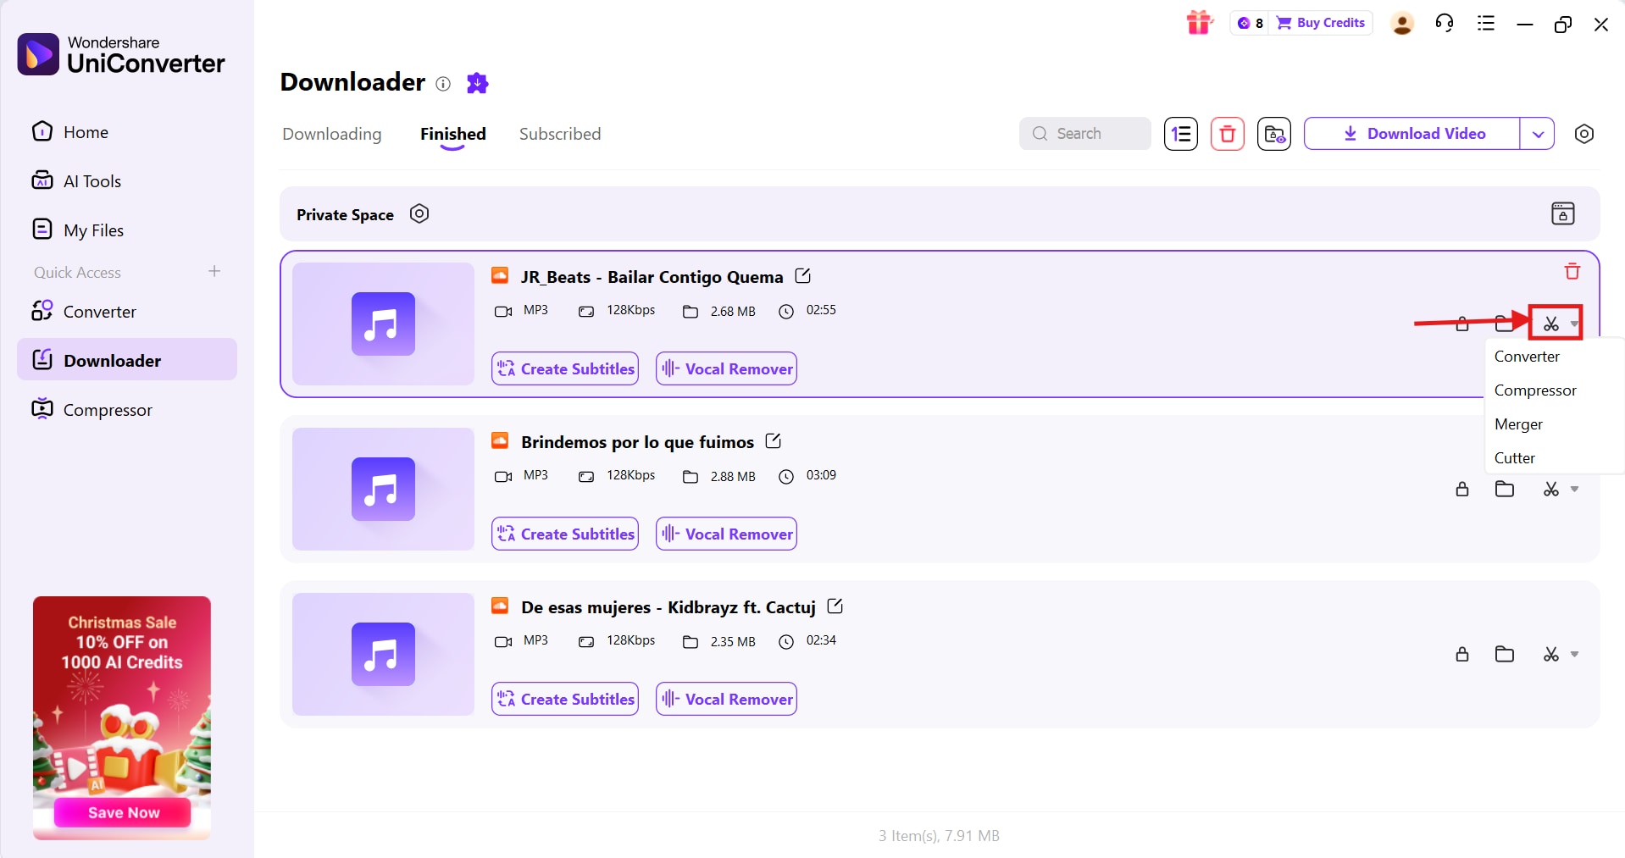Viewport: 1625px width, 858px height.
Task: Click the user profile icon
Action: click(x=1401, y=23)
